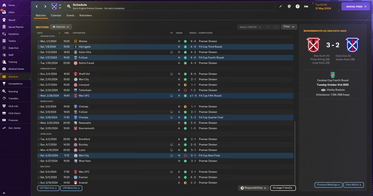
Task: Toggle reminder circle on Sheff Utd row
Action: point(39,74)
